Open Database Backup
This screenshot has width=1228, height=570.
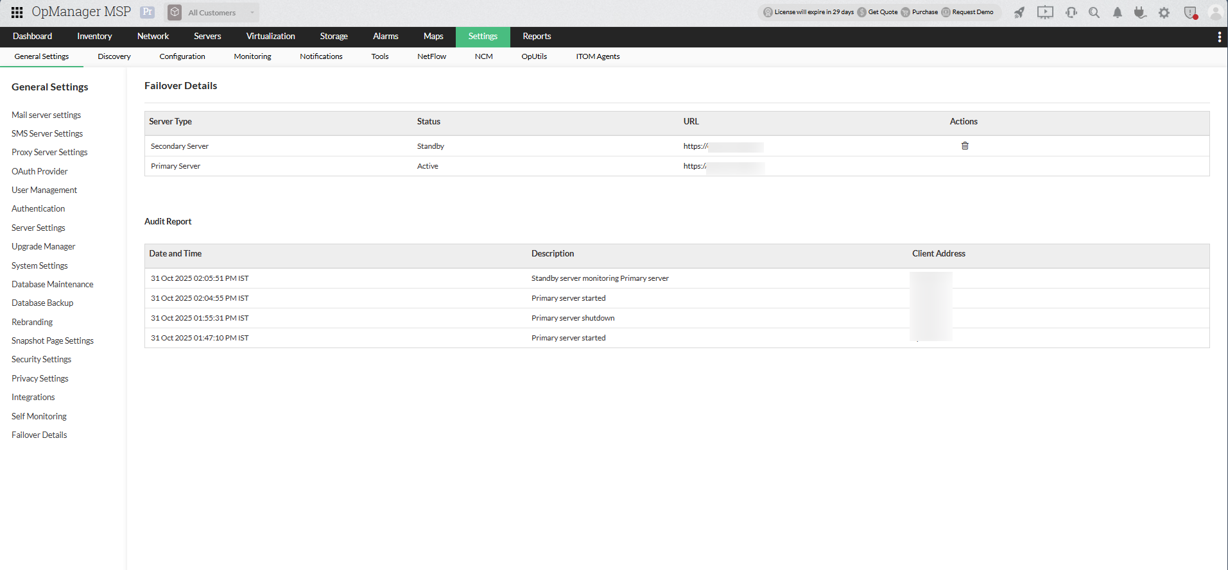pyautogui.click(x=42, y=303)
